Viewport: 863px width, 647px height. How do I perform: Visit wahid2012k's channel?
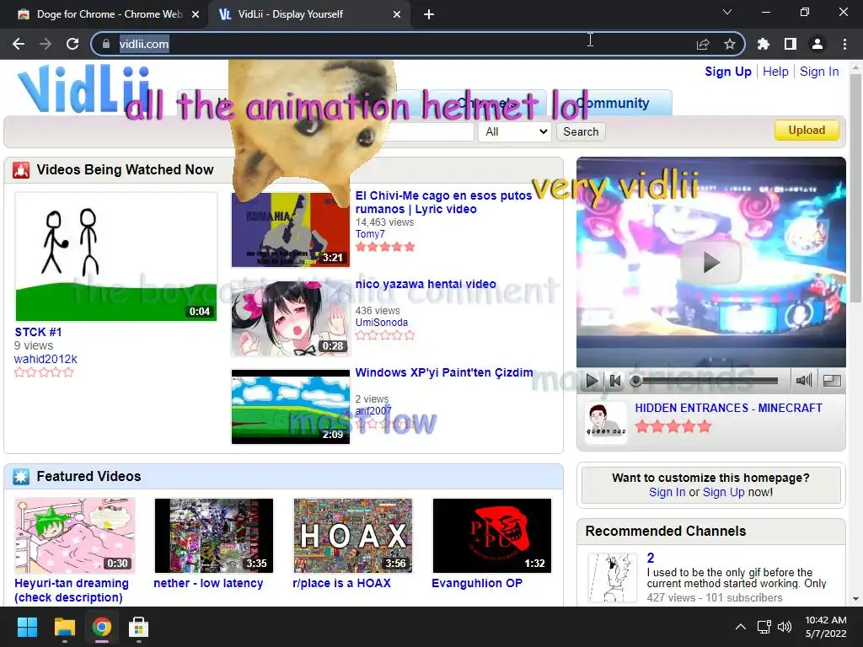(x=46, y=359)
